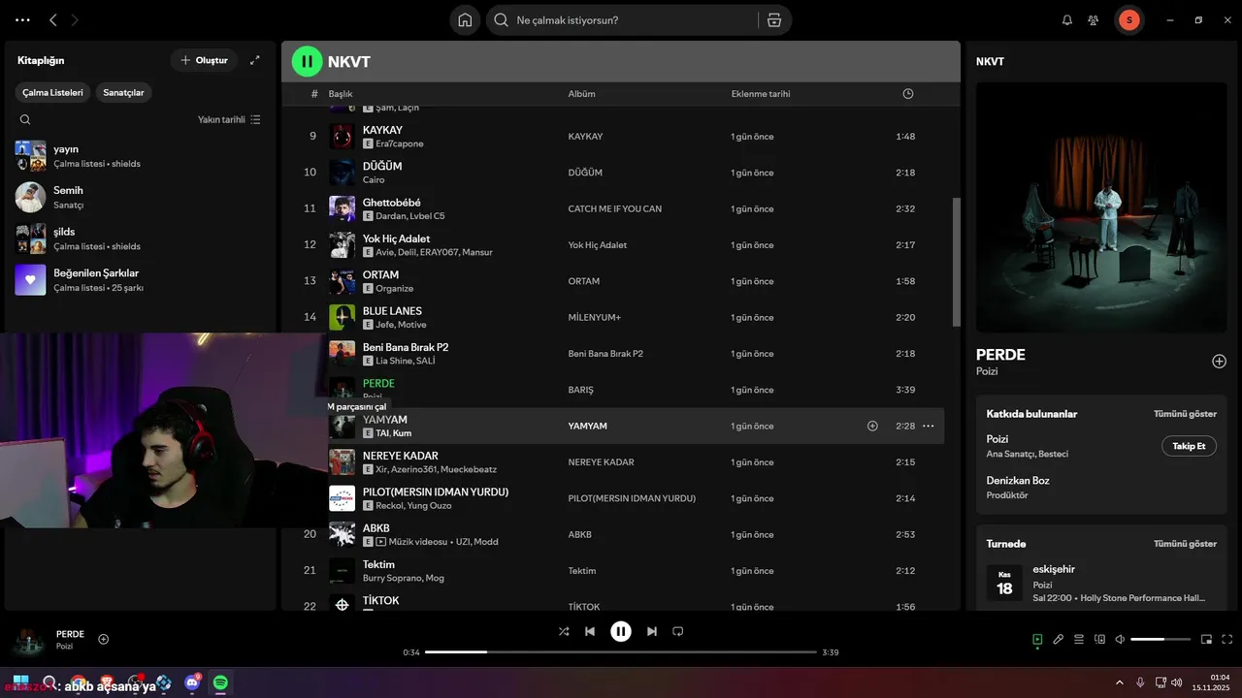
Task: Open the three-dot app menu
Action: (x=22, y=19)
